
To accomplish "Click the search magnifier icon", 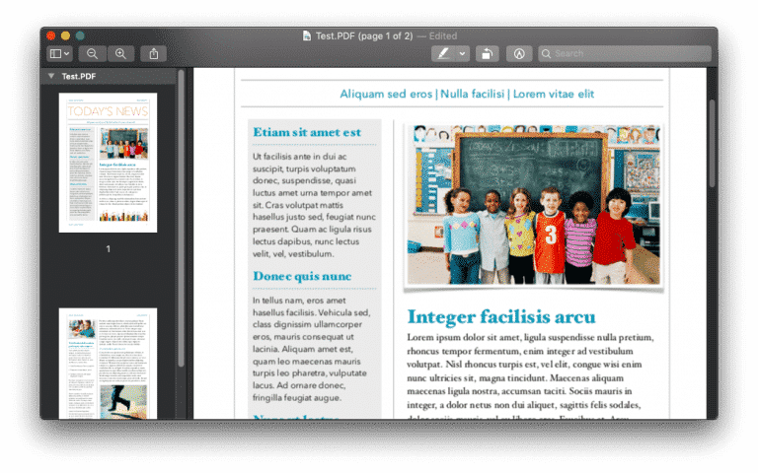I will (546, 53).
